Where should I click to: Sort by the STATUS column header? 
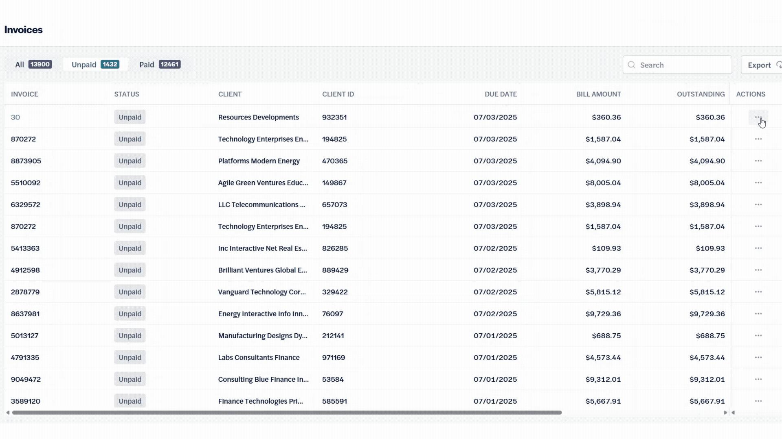point(127,94)
